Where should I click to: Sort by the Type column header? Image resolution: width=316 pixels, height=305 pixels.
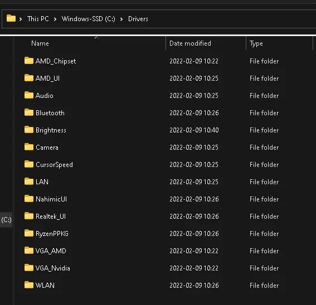(x=256, y=43)
